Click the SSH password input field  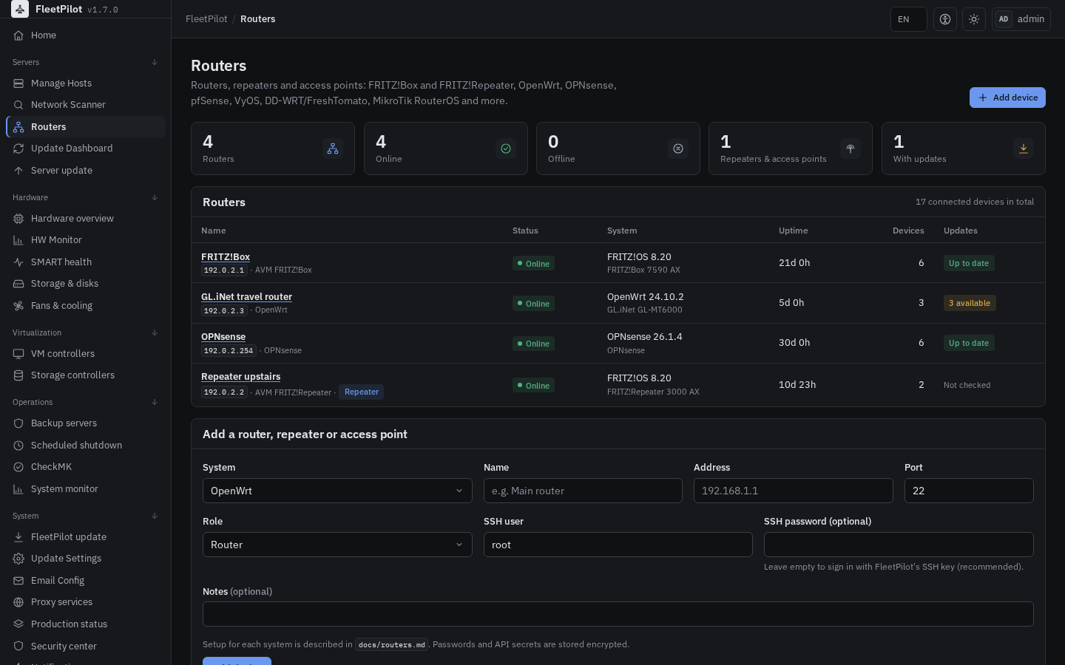899,545
